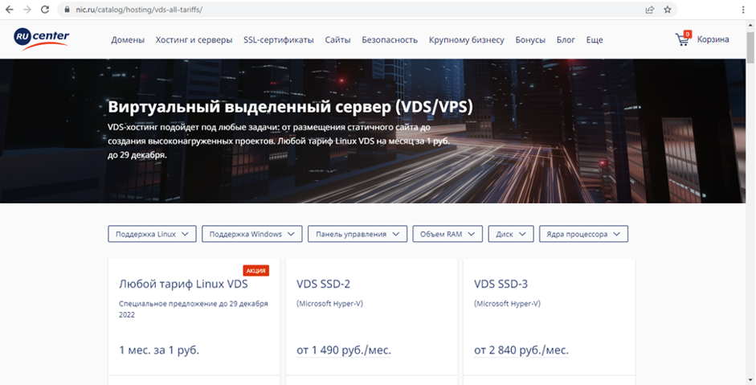
Task: Open the Любой тариф Linux VDS offer
Action: (x=183, y=284)
